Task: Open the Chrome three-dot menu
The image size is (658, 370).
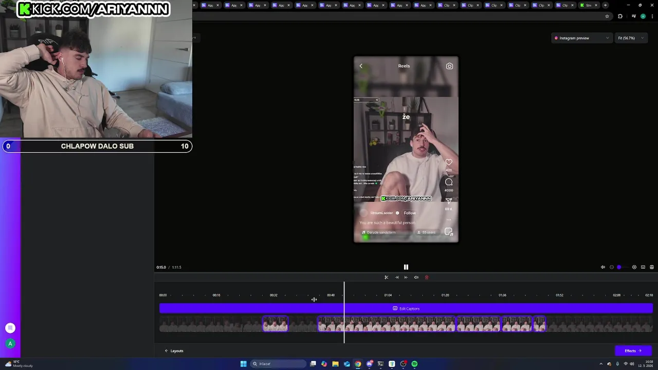Action: (x=652, y=16)
